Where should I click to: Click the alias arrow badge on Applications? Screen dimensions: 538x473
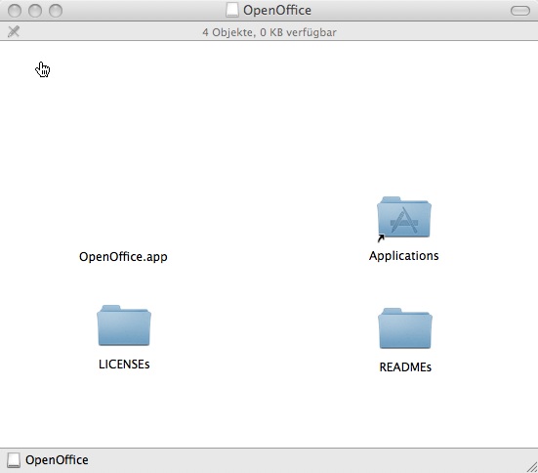(x=381, y=237)
